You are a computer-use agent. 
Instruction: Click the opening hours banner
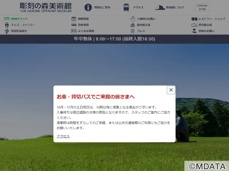(x=114, y=39)
